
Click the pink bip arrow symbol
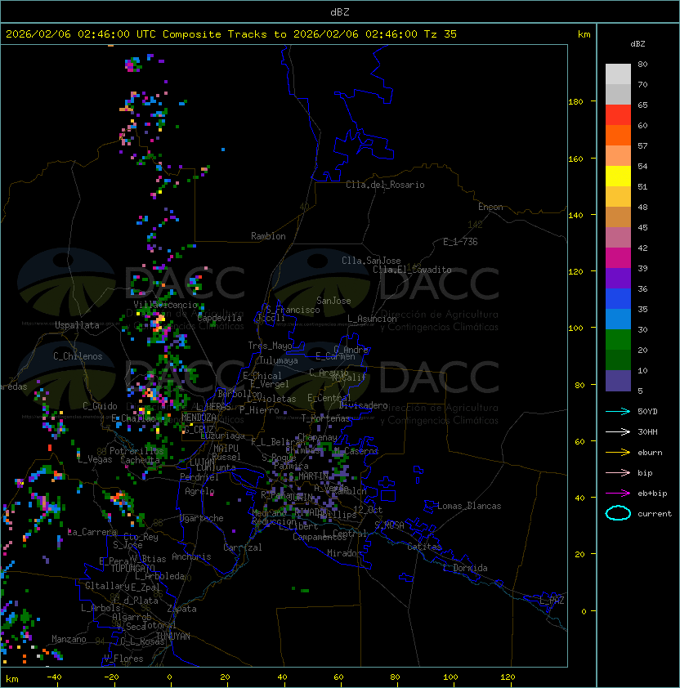[618, 472]
